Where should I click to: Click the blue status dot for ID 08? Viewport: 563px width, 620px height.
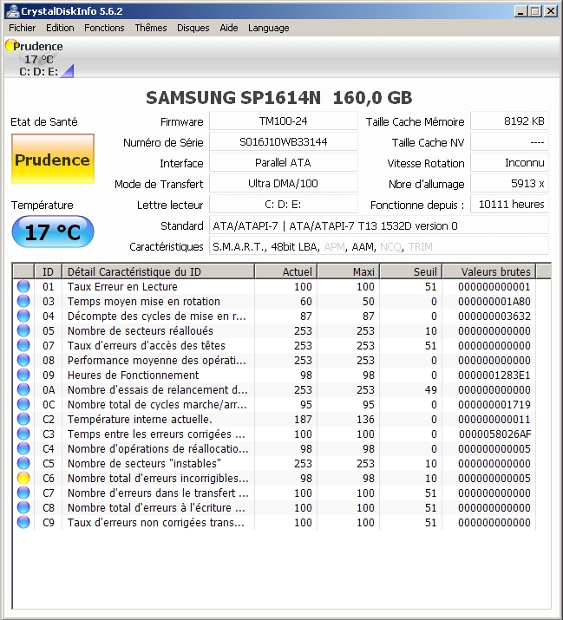coord(23,360)
